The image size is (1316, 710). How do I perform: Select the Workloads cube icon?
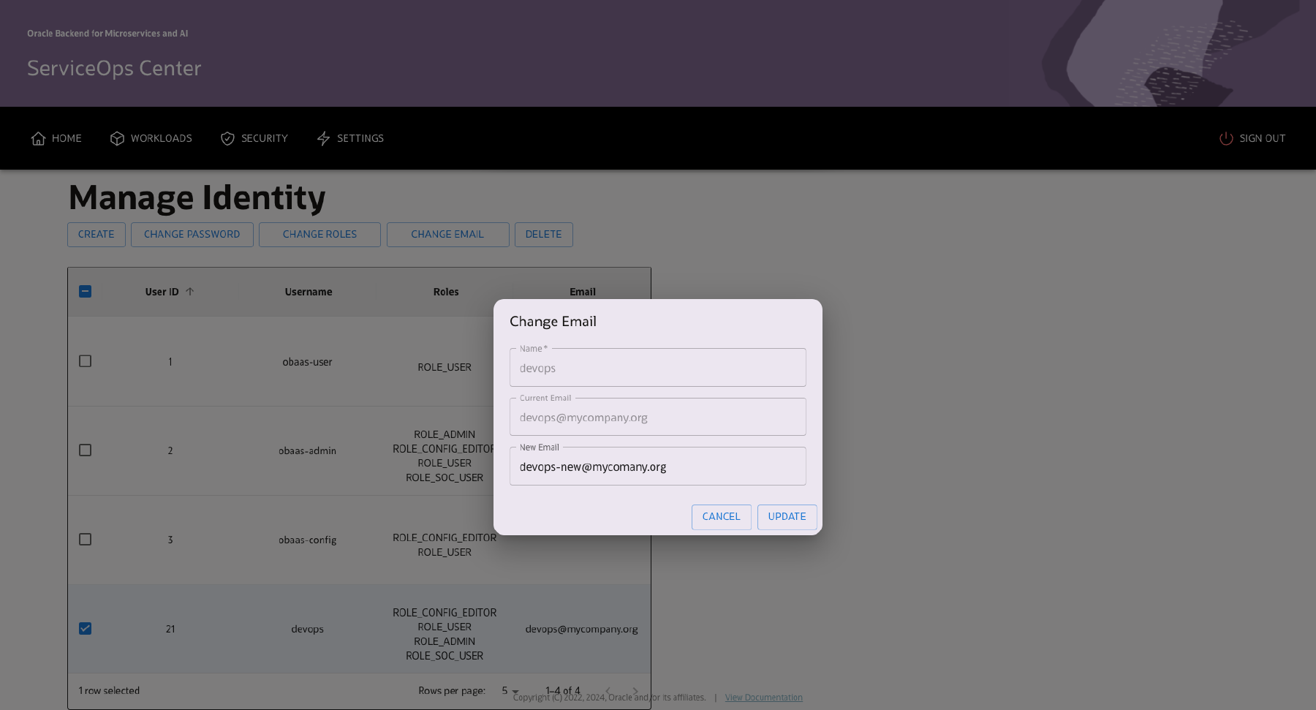117,138
